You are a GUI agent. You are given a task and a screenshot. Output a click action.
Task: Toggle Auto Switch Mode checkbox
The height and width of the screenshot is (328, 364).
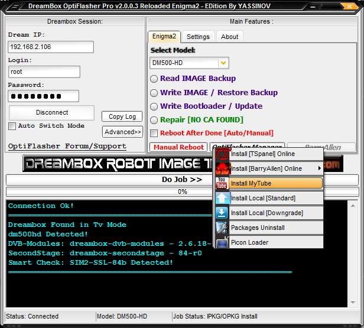tap(12, 126)
